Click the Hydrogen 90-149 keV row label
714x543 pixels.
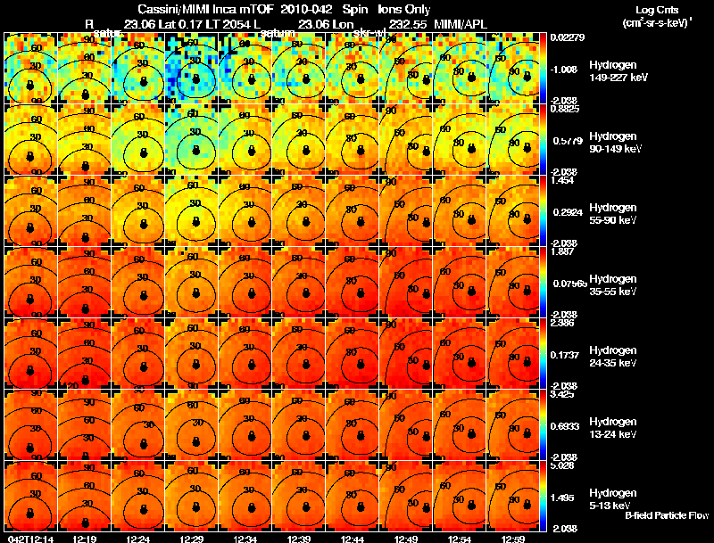click(x=615, y=143)
